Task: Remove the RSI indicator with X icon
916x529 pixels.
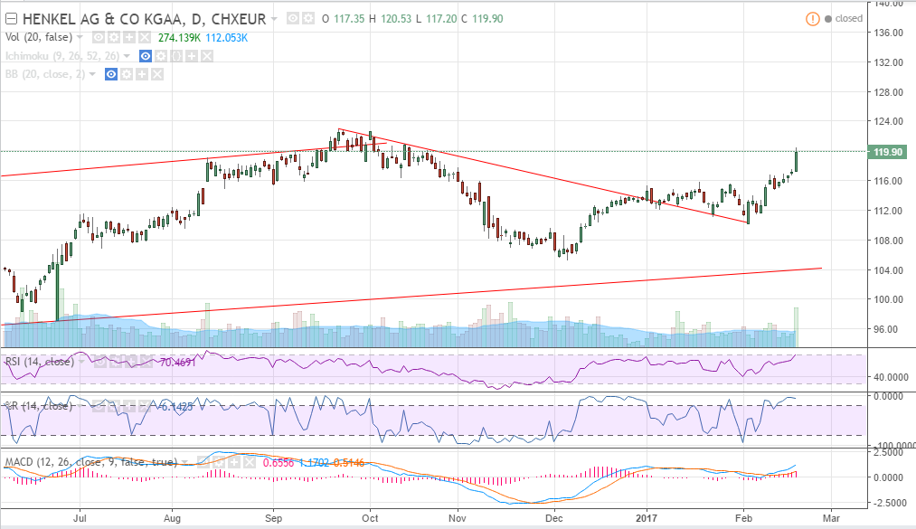Action: [x=146, y=362]
